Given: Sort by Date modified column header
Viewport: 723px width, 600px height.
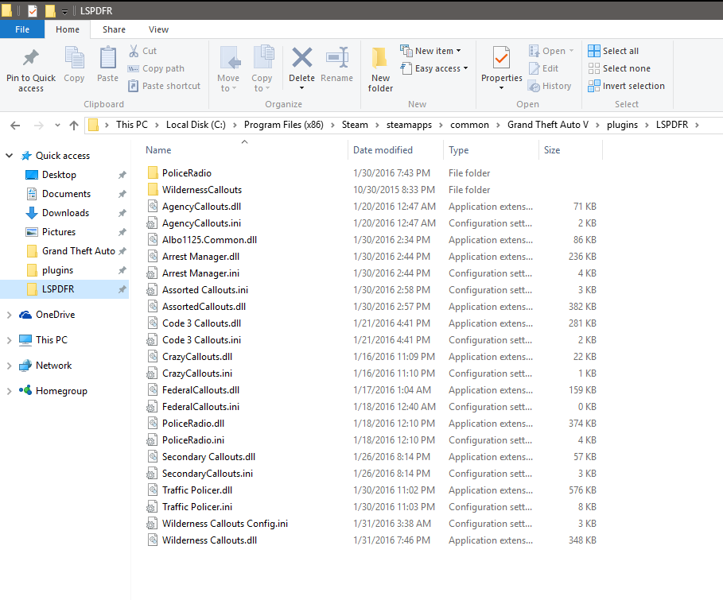Looking at the screenshot, I should tap(395, 149).
